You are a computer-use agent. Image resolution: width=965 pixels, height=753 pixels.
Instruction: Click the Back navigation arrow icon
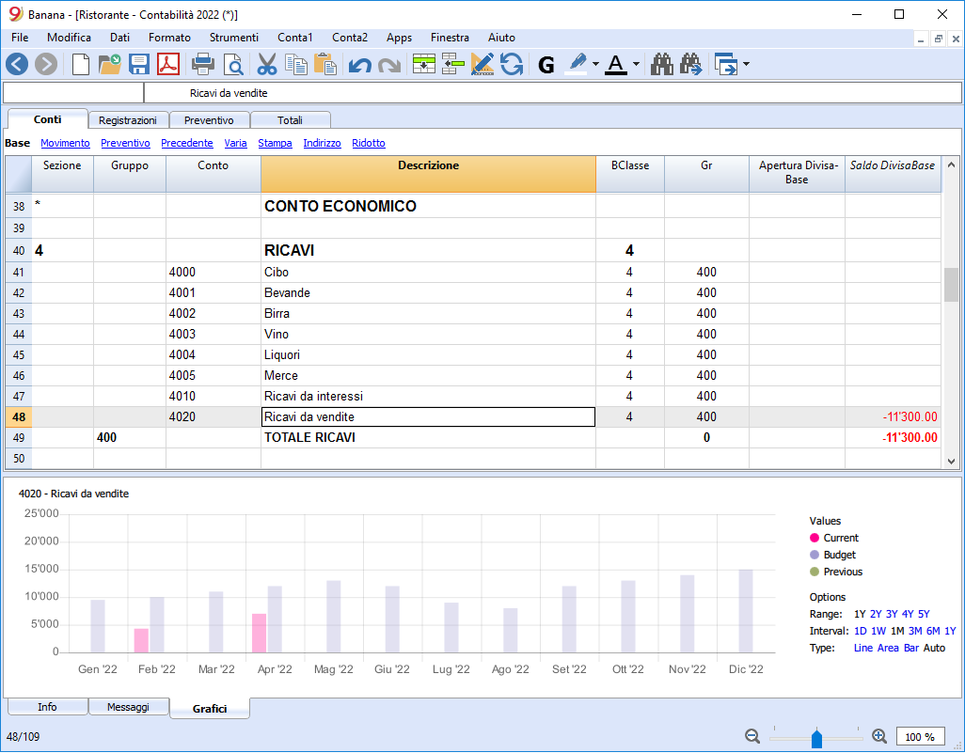coord(17,64)
